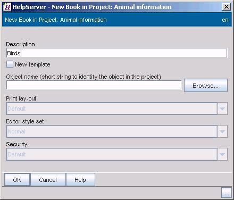This screenshot has width=234, height=200.
Task: Click the Cancel button
Action: [48, 180]
